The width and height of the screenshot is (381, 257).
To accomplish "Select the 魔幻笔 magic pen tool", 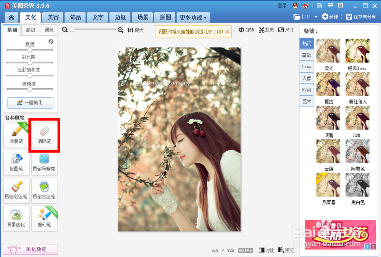I will 44,219.
